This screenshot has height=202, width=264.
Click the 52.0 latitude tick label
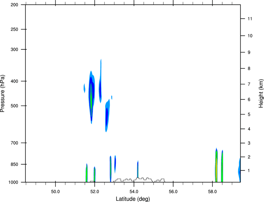(x=95, y=192)
